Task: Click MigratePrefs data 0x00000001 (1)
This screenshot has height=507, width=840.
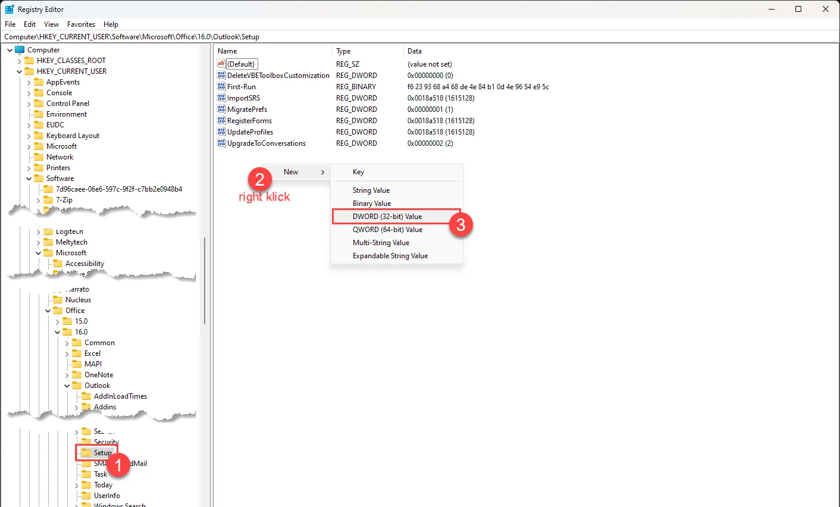Action: pos(430,109)
